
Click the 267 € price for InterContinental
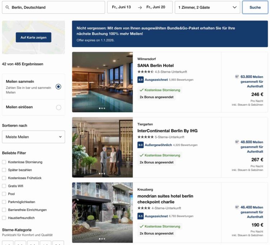pyautogui.click(x=257, y=159)
